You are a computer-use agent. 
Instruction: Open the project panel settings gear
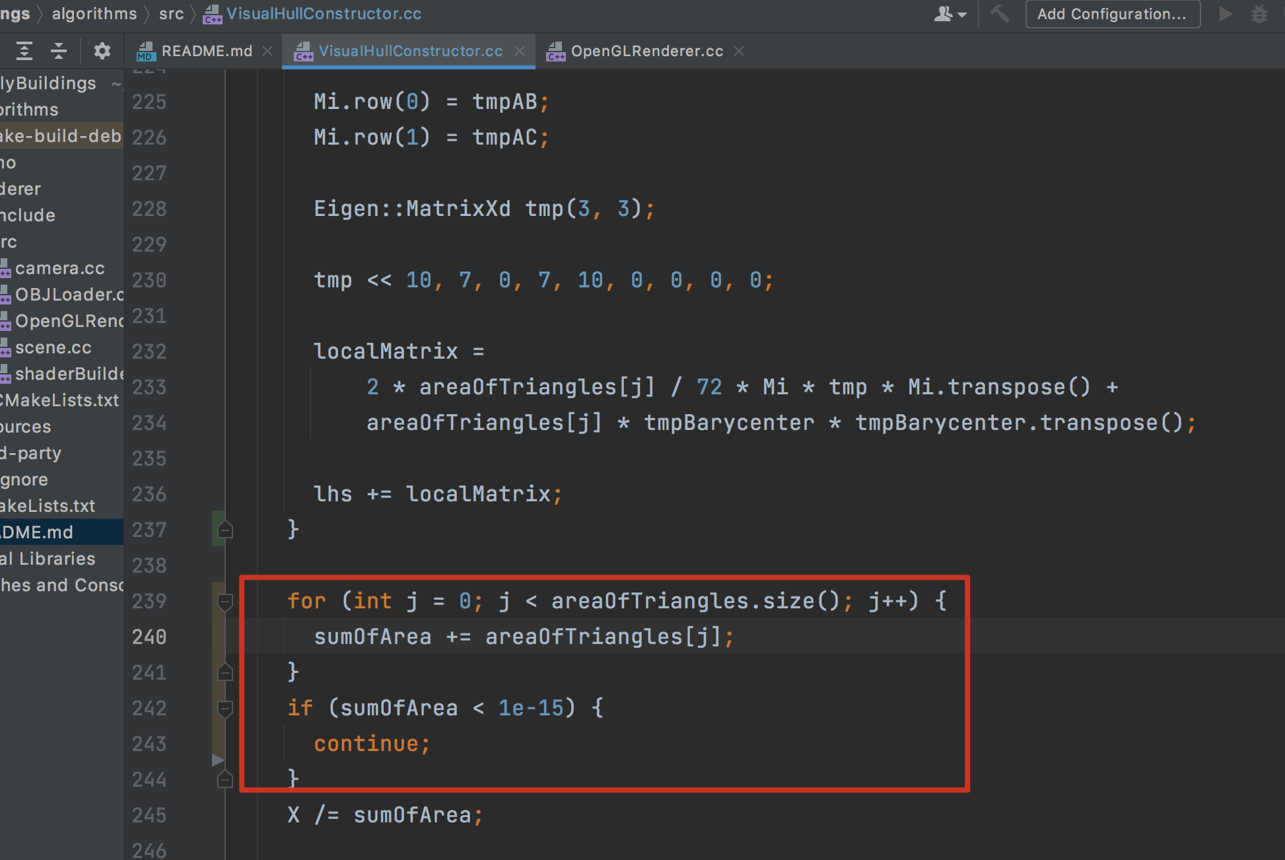pos(102,51)
